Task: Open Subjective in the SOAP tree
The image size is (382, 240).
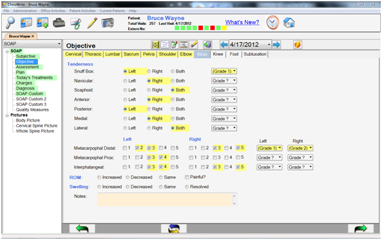Action: (x=26, y=56)
